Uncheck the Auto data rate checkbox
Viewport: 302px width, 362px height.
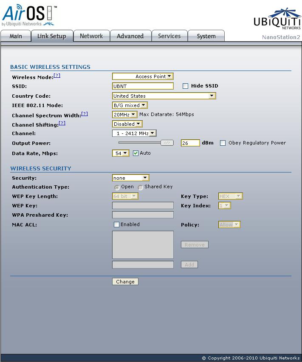(135, 153)
